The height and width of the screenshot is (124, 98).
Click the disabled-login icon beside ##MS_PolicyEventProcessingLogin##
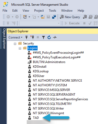coord(30,53)
